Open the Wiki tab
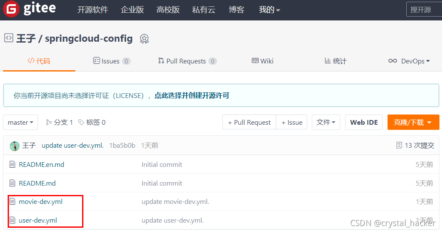Image resolution: width=442 pixels, height=232 pixels. 262,61
